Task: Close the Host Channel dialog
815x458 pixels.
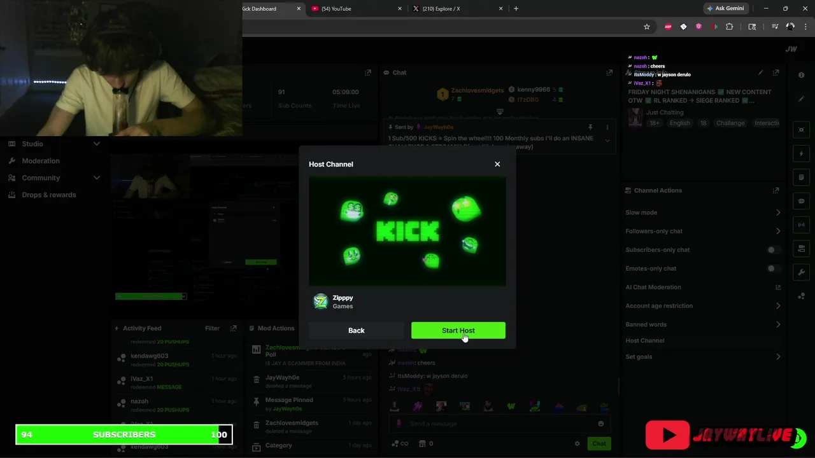Action: tap(497, 164)
